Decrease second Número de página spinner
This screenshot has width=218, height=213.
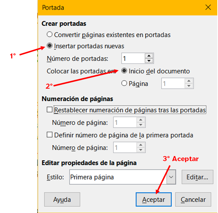click(x=141, y=150)
